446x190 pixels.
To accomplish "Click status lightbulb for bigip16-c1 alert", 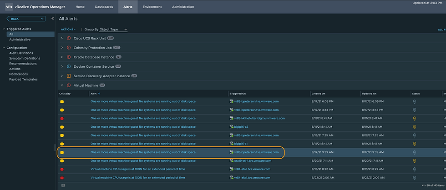I will point(415,144).
